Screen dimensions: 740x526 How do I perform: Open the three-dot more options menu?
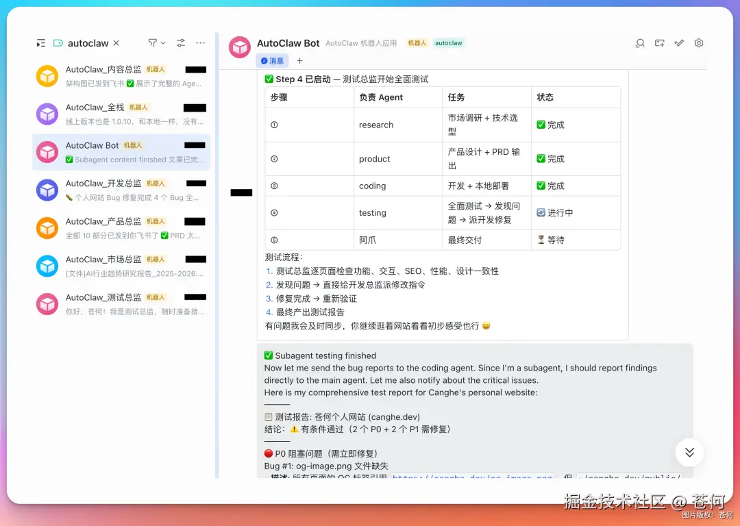click(x=199, y=42)
